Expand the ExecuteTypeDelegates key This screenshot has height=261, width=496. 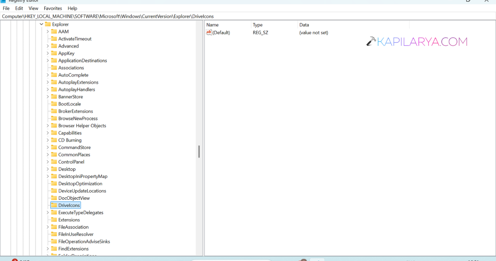[48, 213]
